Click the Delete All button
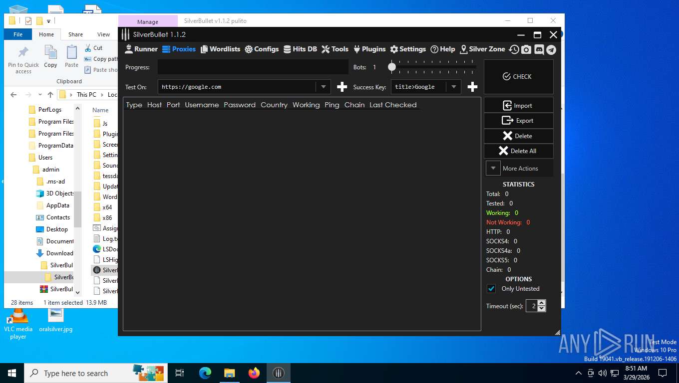679x383 pixels. click(518, 151)
